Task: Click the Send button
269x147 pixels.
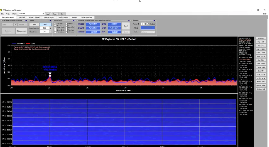Action: click(x=126, y=26)
